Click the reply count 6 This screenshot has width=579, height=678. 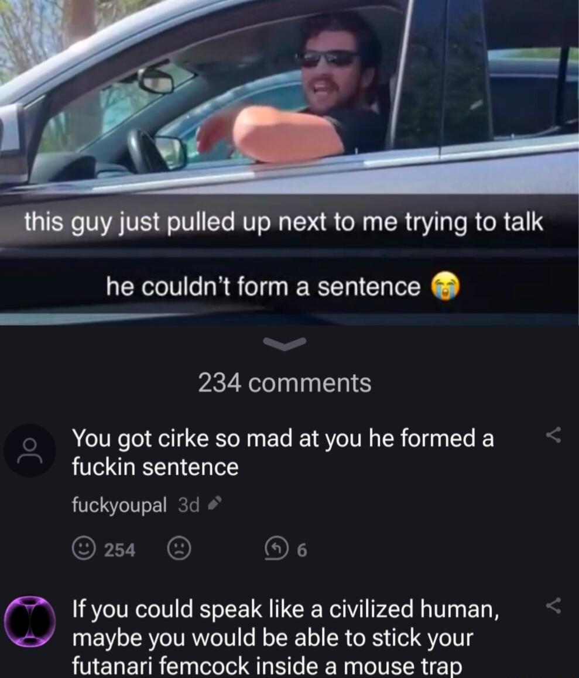pos(302,550)
